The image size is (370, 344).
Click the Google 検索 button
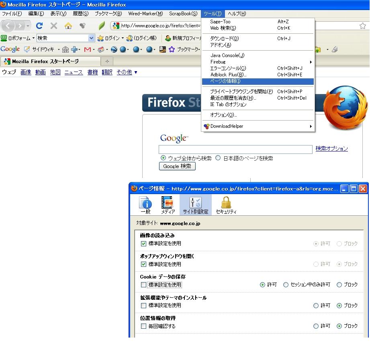177,166
